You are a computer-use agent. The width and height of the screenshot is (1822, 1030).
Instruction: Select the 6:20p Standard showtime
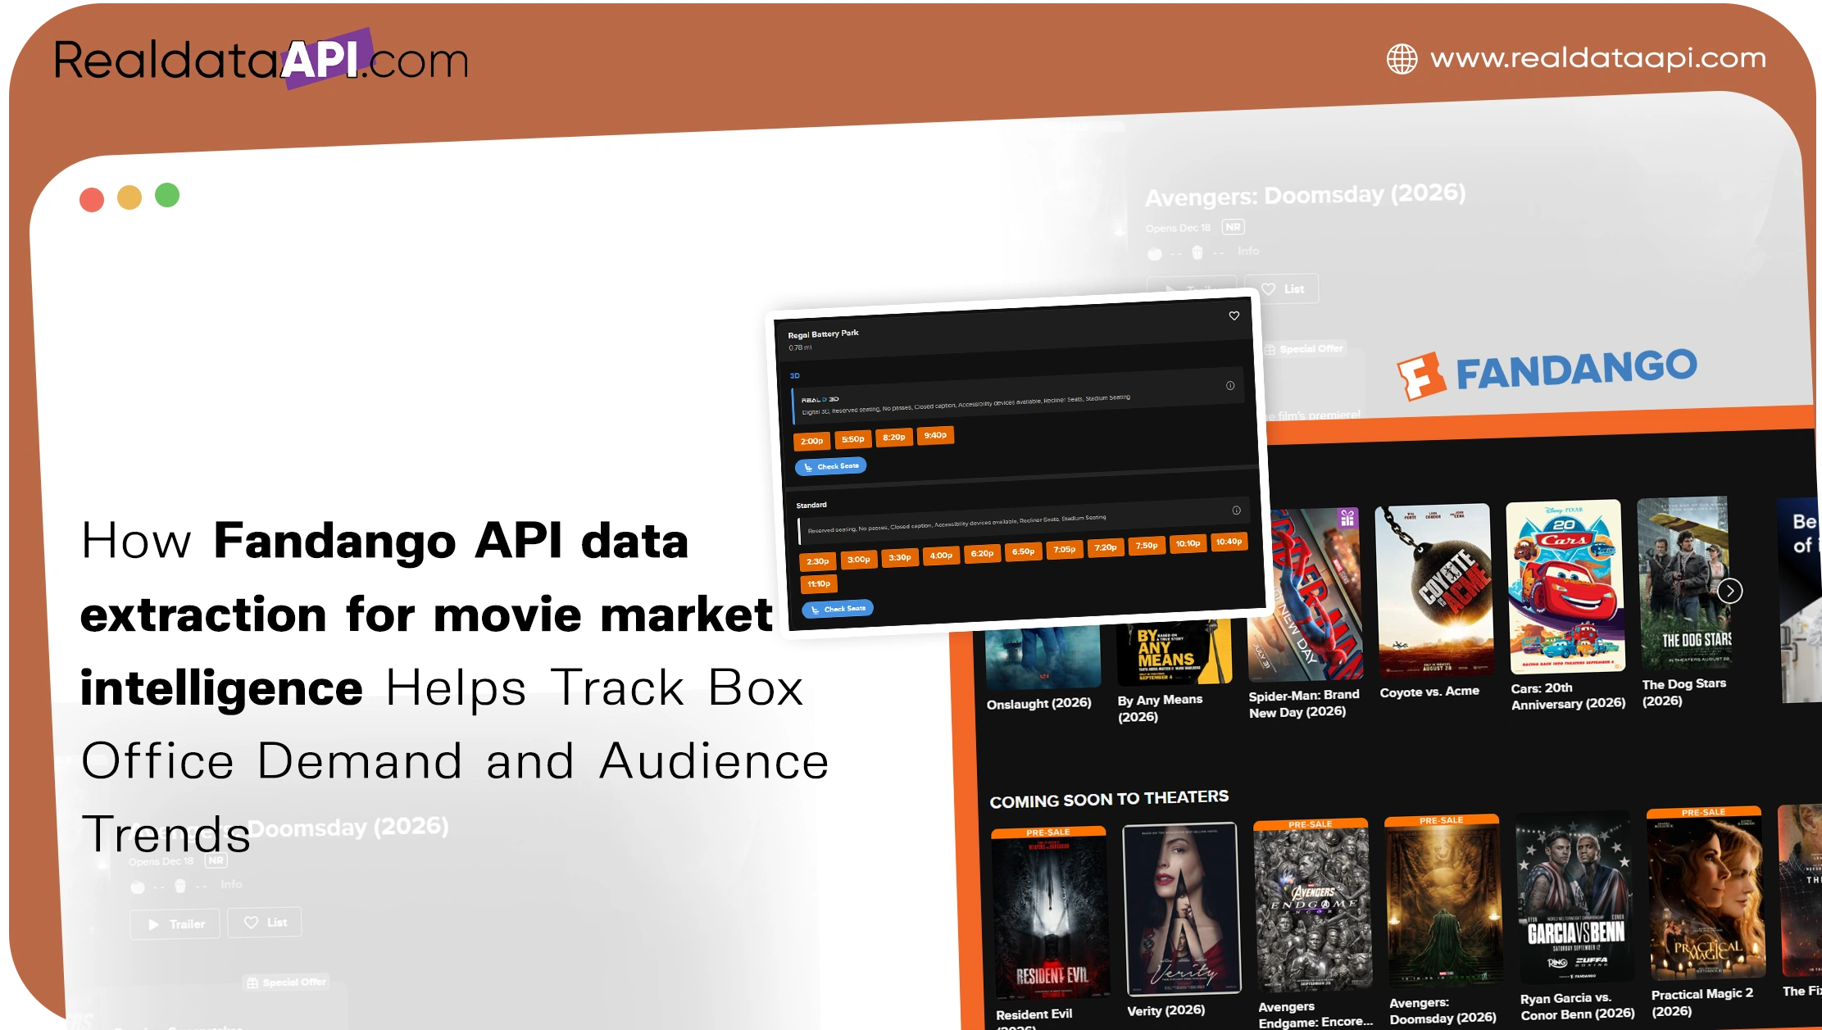tap(982, 553)
